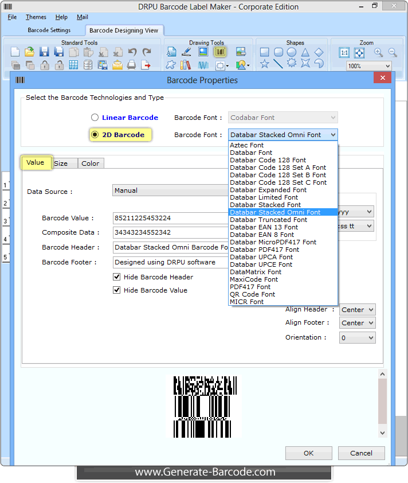This screenshot has height=483, width=408.
Task: Draw a triangle shape
Action: click(x=305, y=52)
